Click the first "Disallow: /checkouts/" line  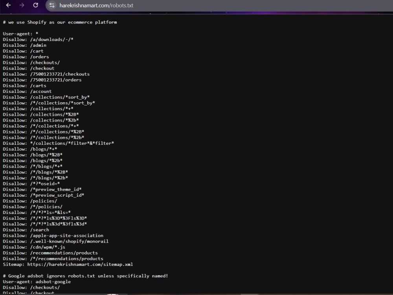(x=31, y=63)
